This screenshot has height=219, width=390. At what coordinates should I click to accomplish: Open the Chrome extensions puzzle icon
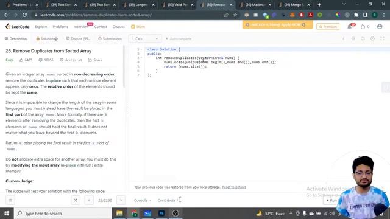(x=356, y=15)
